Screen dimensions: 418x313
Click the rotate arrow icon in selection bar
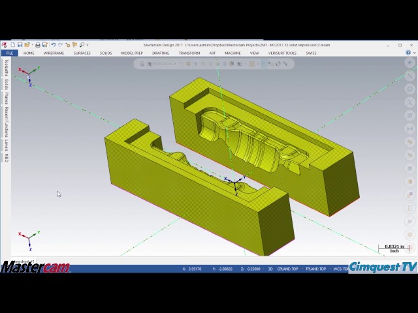click(278, 64)
